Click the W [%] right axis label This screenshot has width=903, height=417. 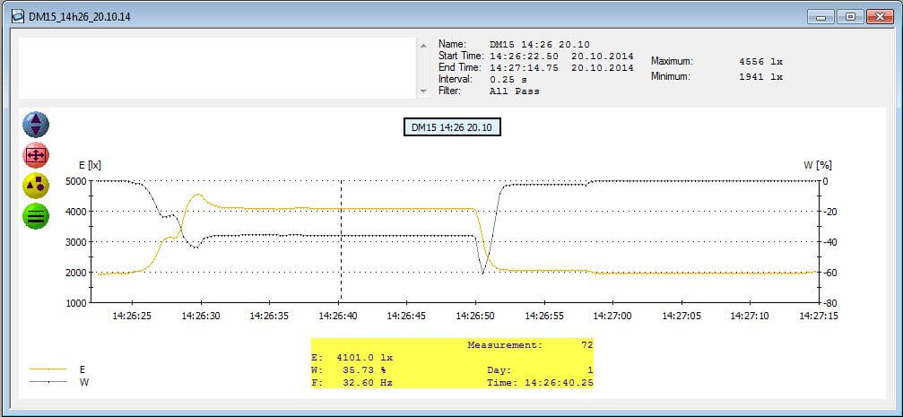point(818,165)
